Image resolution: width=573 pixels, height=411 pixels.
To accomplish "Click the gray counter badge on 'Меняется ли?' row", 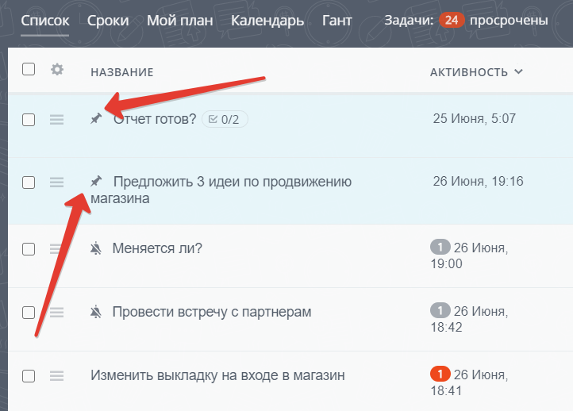I will click(440, 248).
